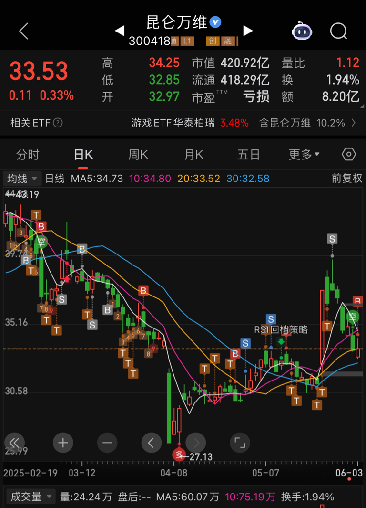Switch to previous stock with left triangle

coord(120,31)
